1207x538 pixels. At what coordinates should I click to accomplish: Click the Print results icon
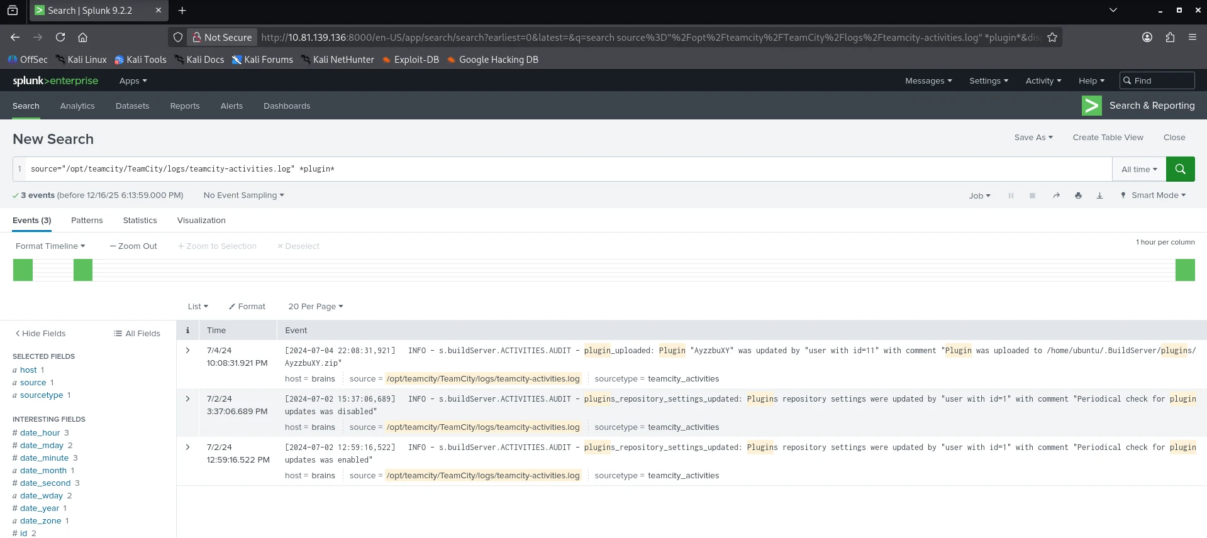[x=1078, y=195]
